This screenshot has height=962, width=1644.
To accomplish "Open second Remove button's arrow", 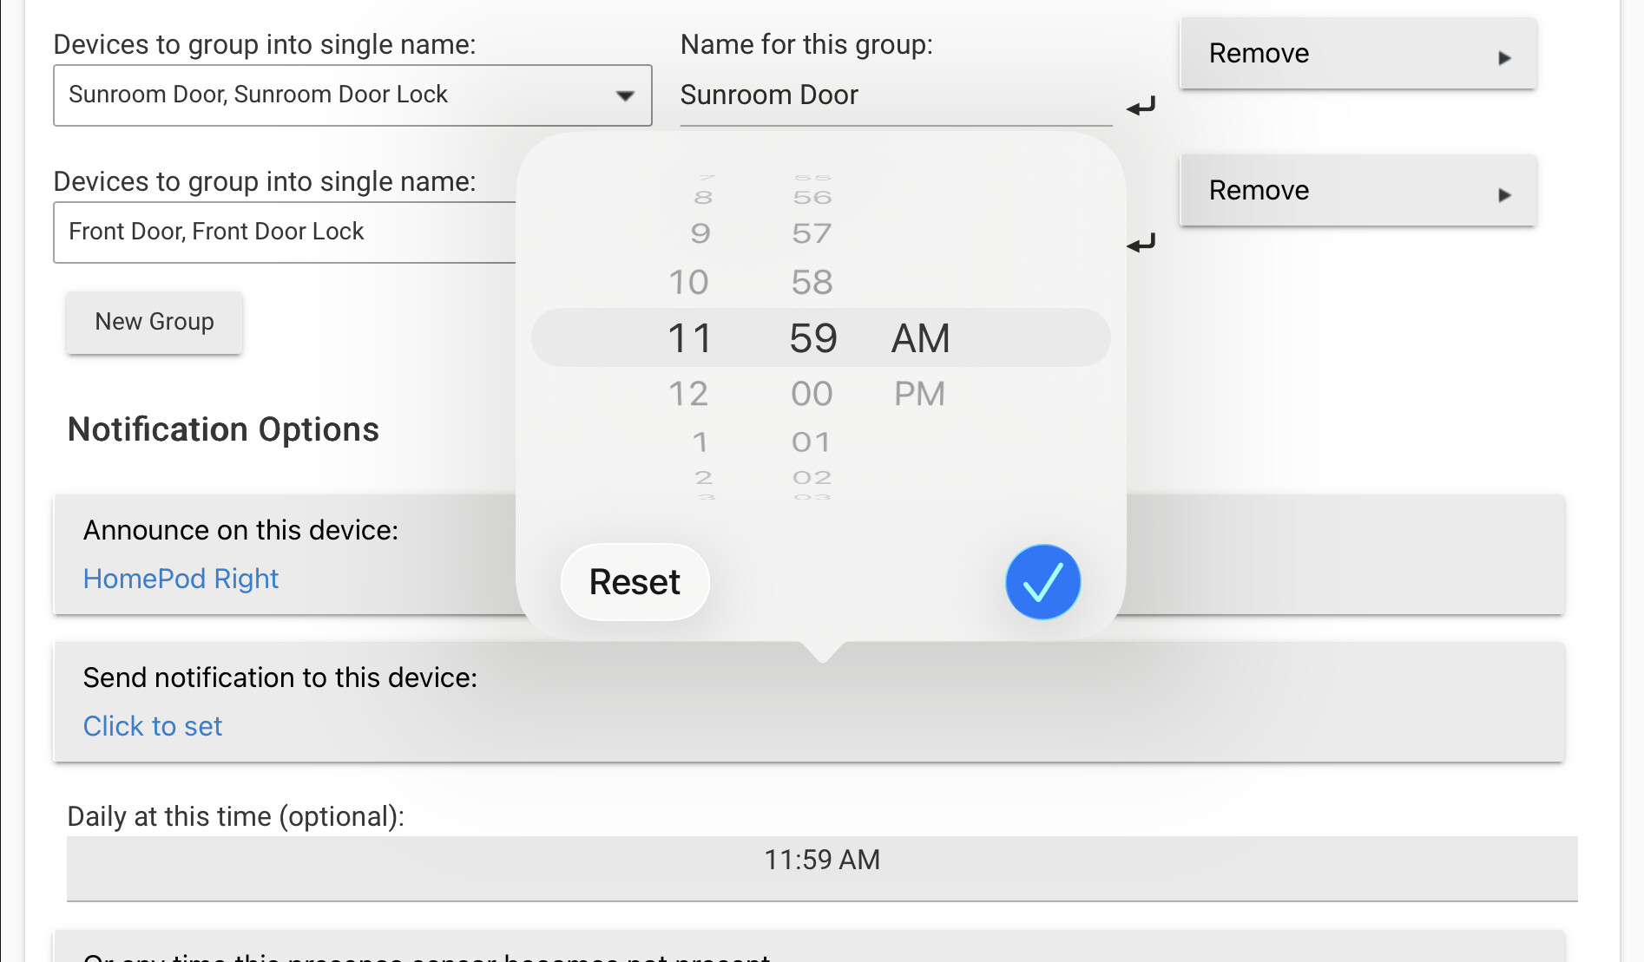I will click(x=1504, y=195).
